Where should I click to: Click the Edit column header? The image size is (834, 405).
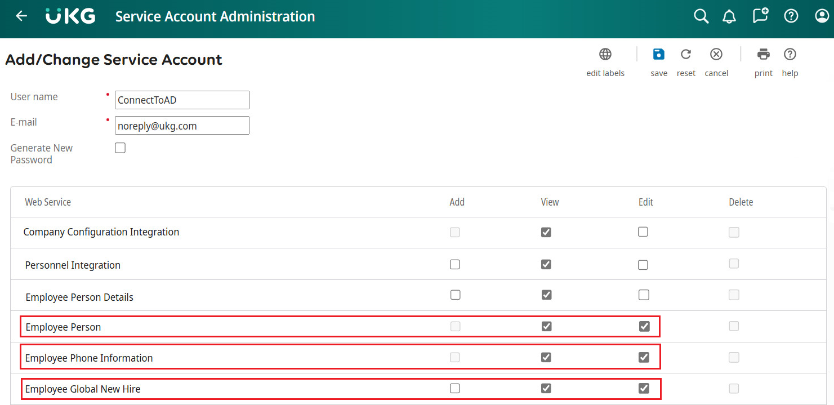pos(646,202)
